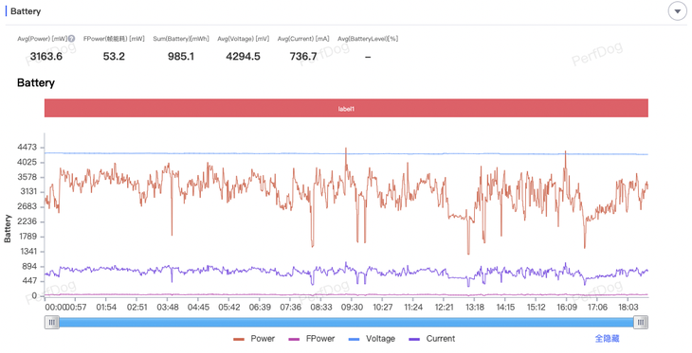This screenshot has width=692, height=353.
Task: Click the blue range slider track
Action: (346, 322)
